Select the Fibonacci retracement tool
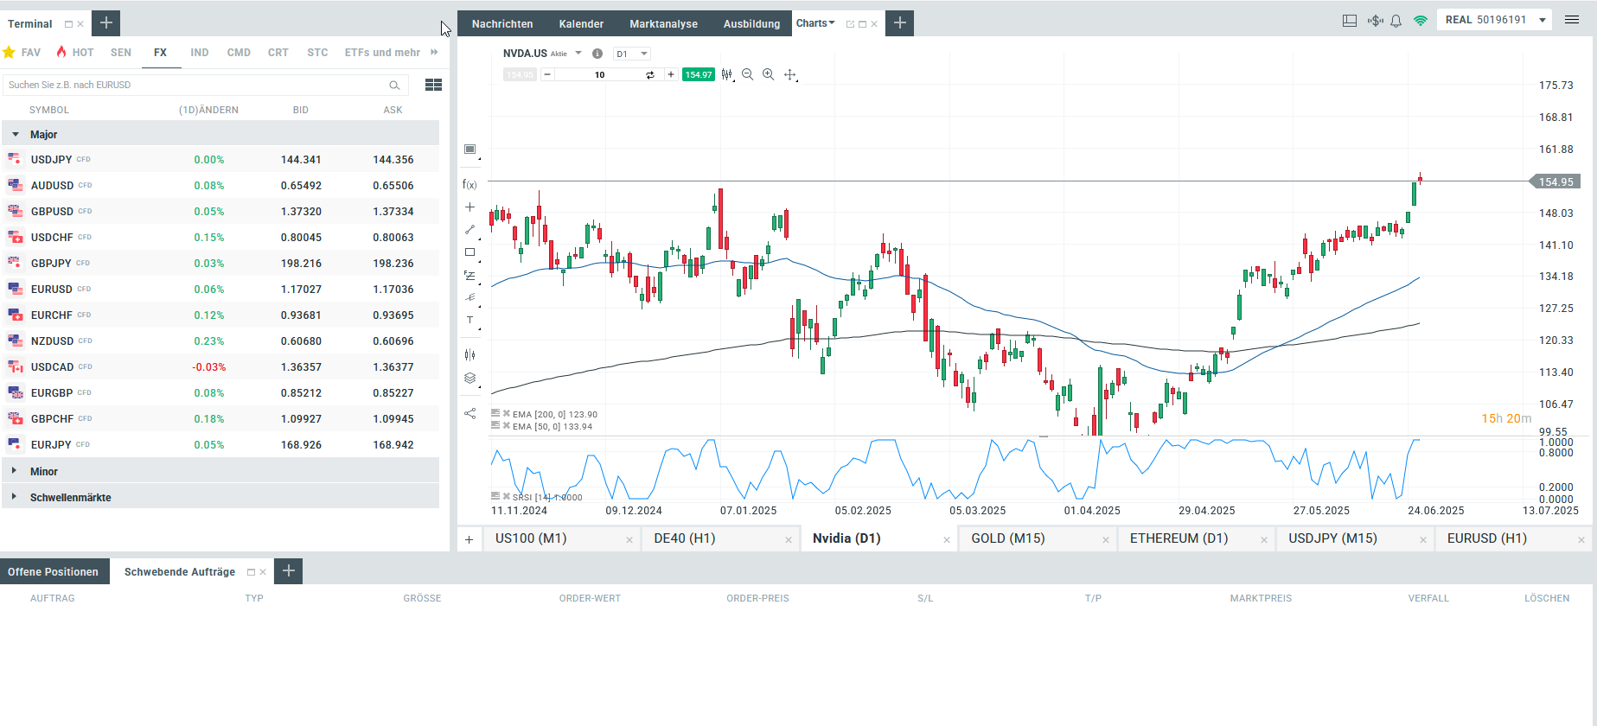Image resolution: width=1597 pixels, height=726 pixels. coord(470,276)
